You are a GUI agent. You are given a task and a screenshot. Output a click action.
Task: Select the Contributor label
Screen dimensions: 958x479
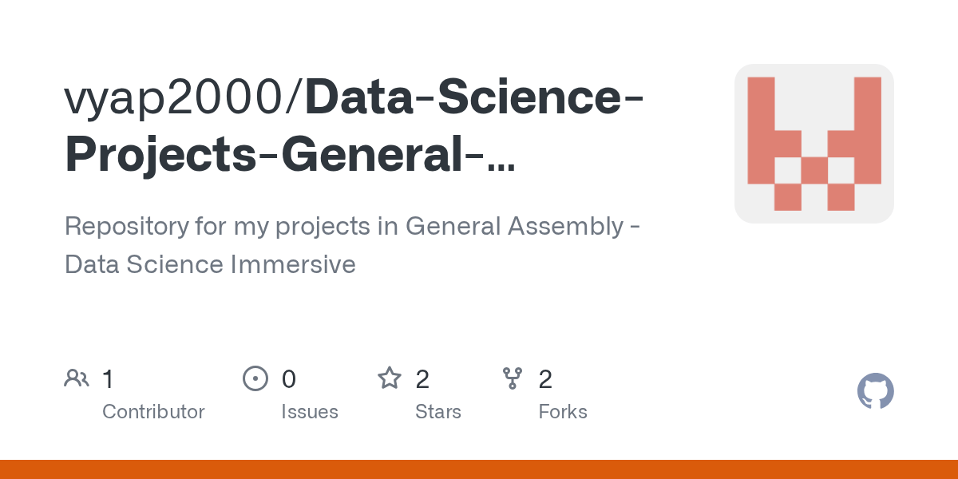[153, 412]
